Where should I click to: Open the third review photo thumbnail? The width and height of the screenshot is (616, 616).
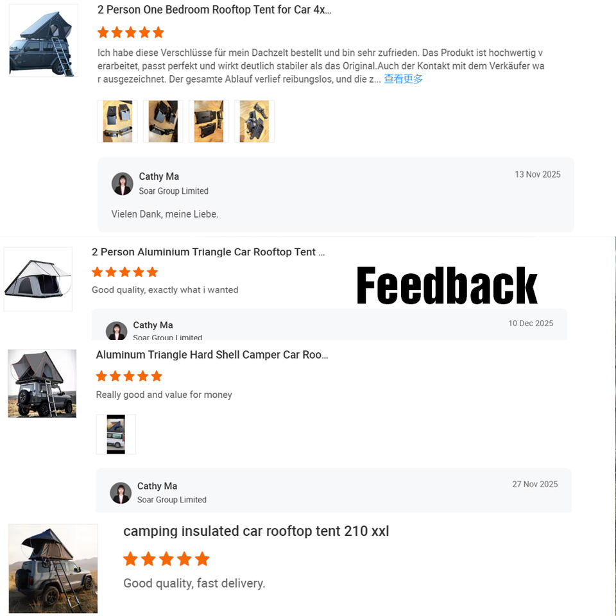pyautogui.click(x=209, y=121)
